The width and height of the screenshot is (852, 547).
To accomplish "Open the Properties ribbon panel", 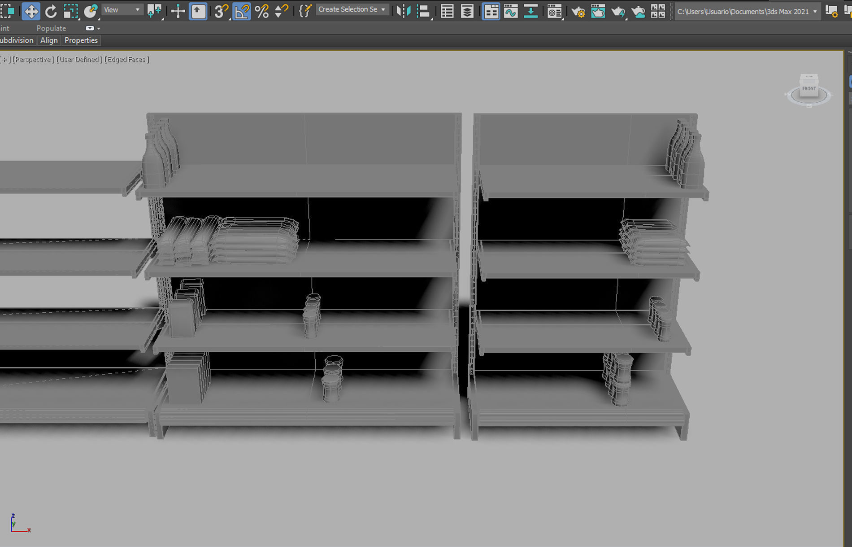I will 81,40.
